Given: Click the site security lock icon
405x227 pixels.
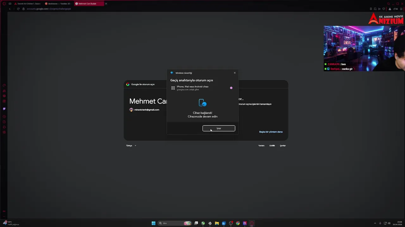Looking at the screenshot, I should click(23, 9).
